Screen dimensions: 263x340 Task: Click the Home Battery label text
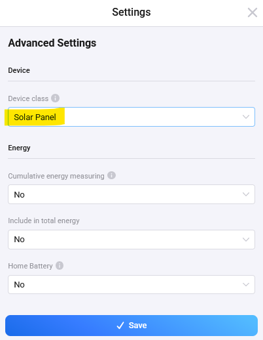click(x=30, y=266)
